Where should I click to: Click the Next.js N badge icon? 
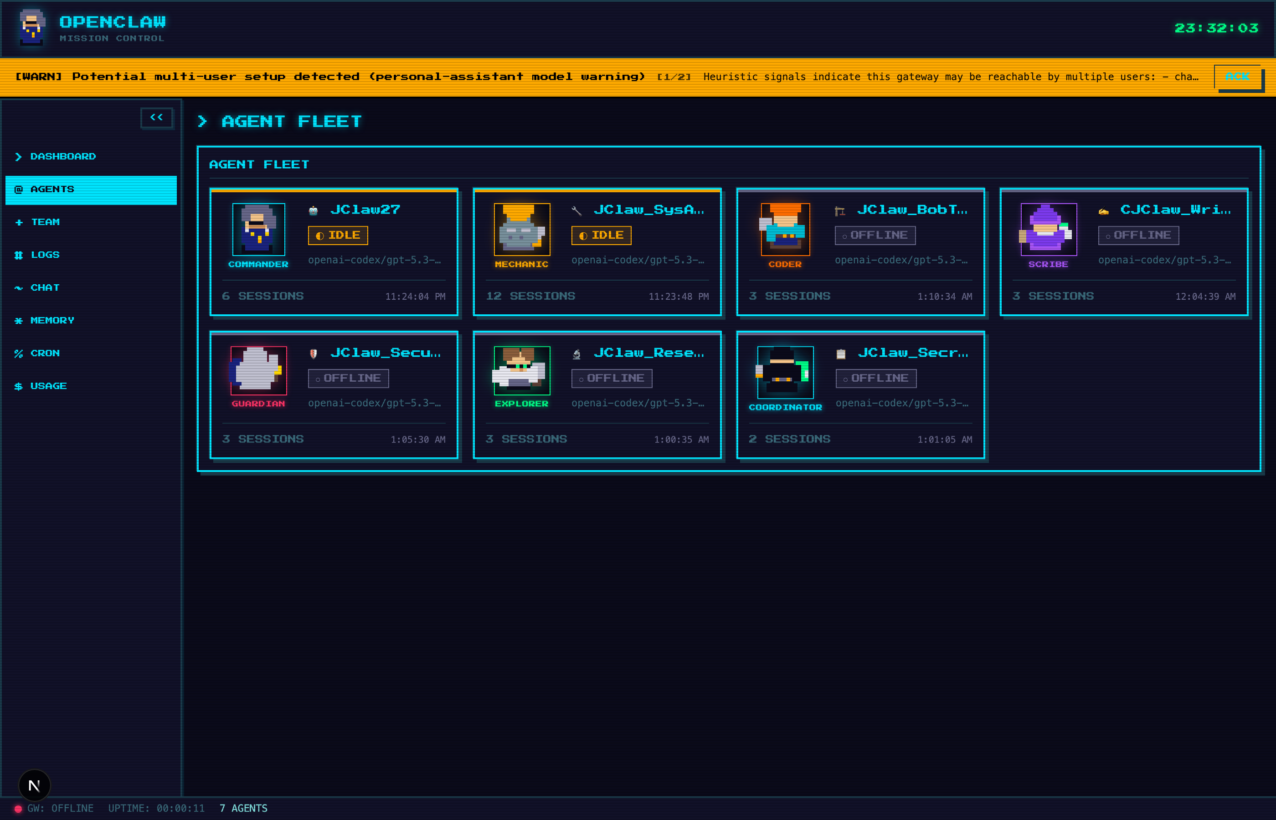pyautogui.click(x=34, y=785)
